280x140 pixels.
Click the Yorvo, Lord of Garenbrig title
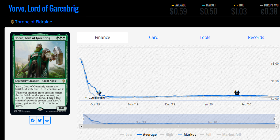[x=44, y=8]
